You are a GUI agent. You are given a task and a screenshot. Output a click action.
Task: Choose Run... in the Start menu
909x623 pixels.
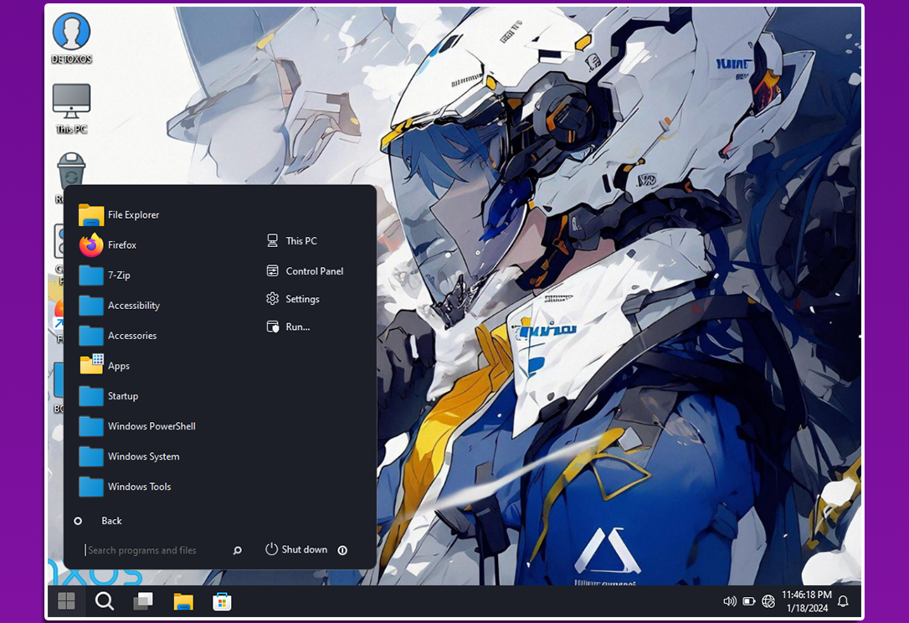tap(297, 327)
